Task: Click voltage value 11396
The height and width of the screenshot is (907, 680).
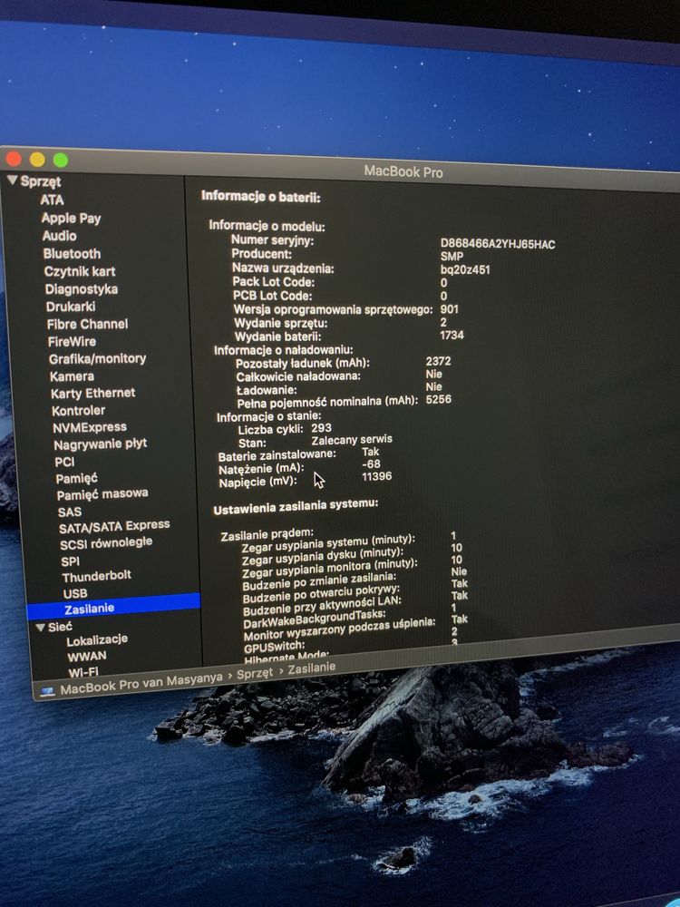Action: tap(376, 477)
